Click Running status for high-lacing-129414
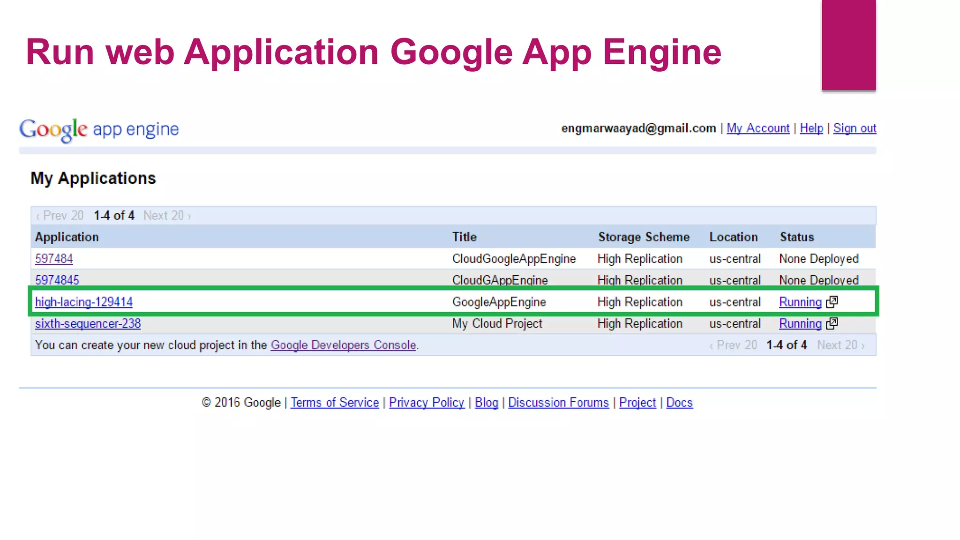This screenshot has height=540, width=960. tap(800, 302)
